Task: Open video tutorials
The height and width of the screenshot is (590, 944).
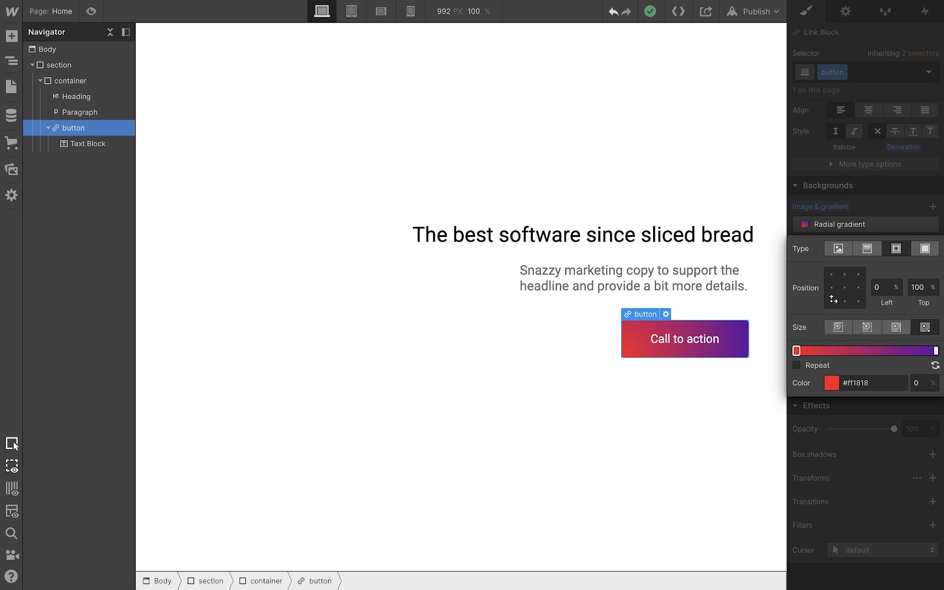Action: point(12,555)
